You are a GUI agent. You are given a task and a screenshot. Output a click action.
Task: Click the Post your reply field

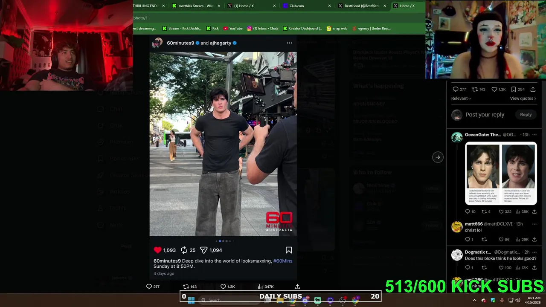click(485, 115)
